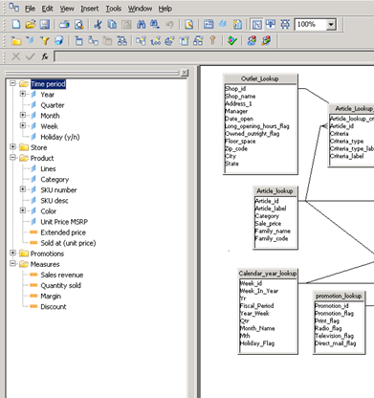Image resolution: width=374 pixels, height=398 pixels.
Task: Click the Insert Table icon
Action: pos(78,41)
